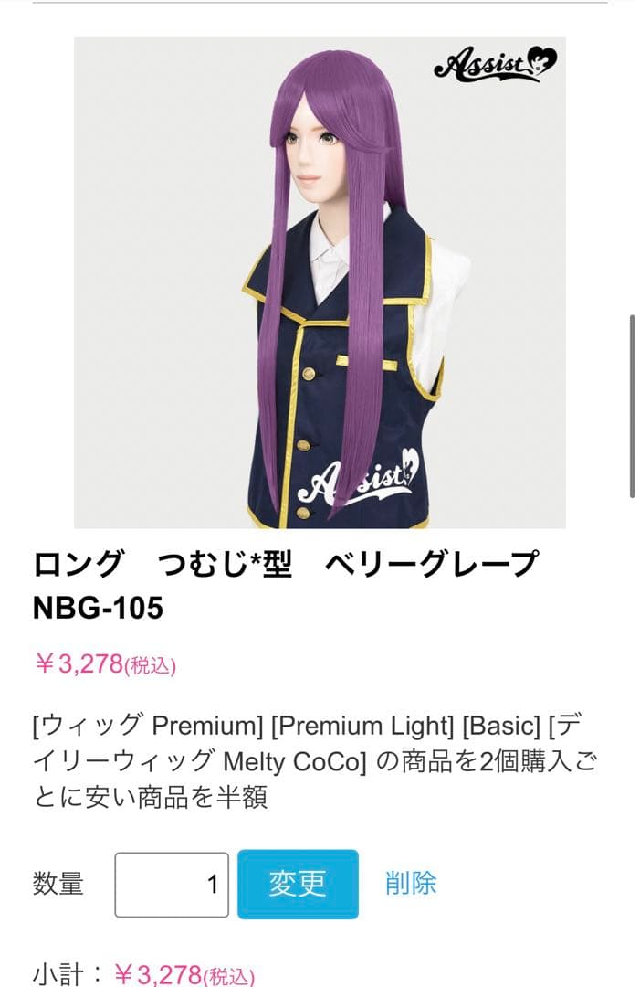
Task: Click the vertical scrollbar on right edge
Action: click(x=633, y=406)
